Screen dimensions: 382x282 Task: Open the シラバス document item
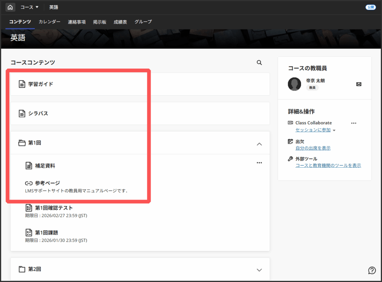click(x=38, y=113)
